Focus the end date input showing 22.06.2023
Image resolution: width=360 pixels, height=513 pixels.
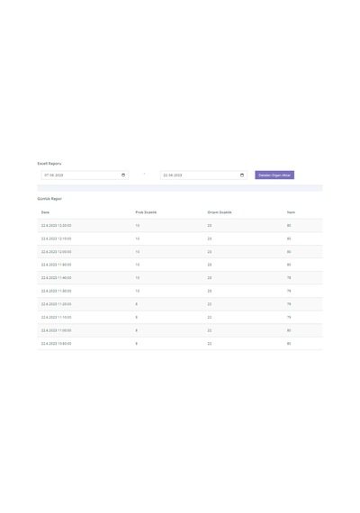203,175
